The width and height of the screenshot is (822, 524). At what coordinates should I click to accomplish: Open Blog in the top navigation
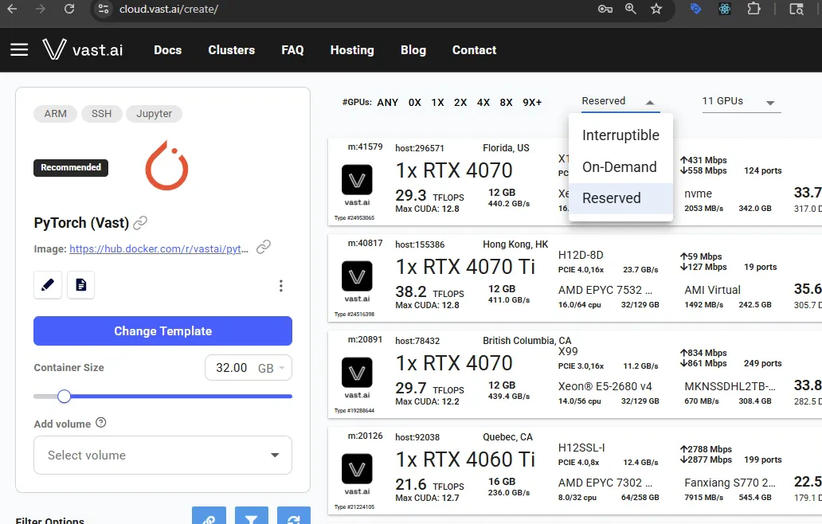click(x=413, y=50)
